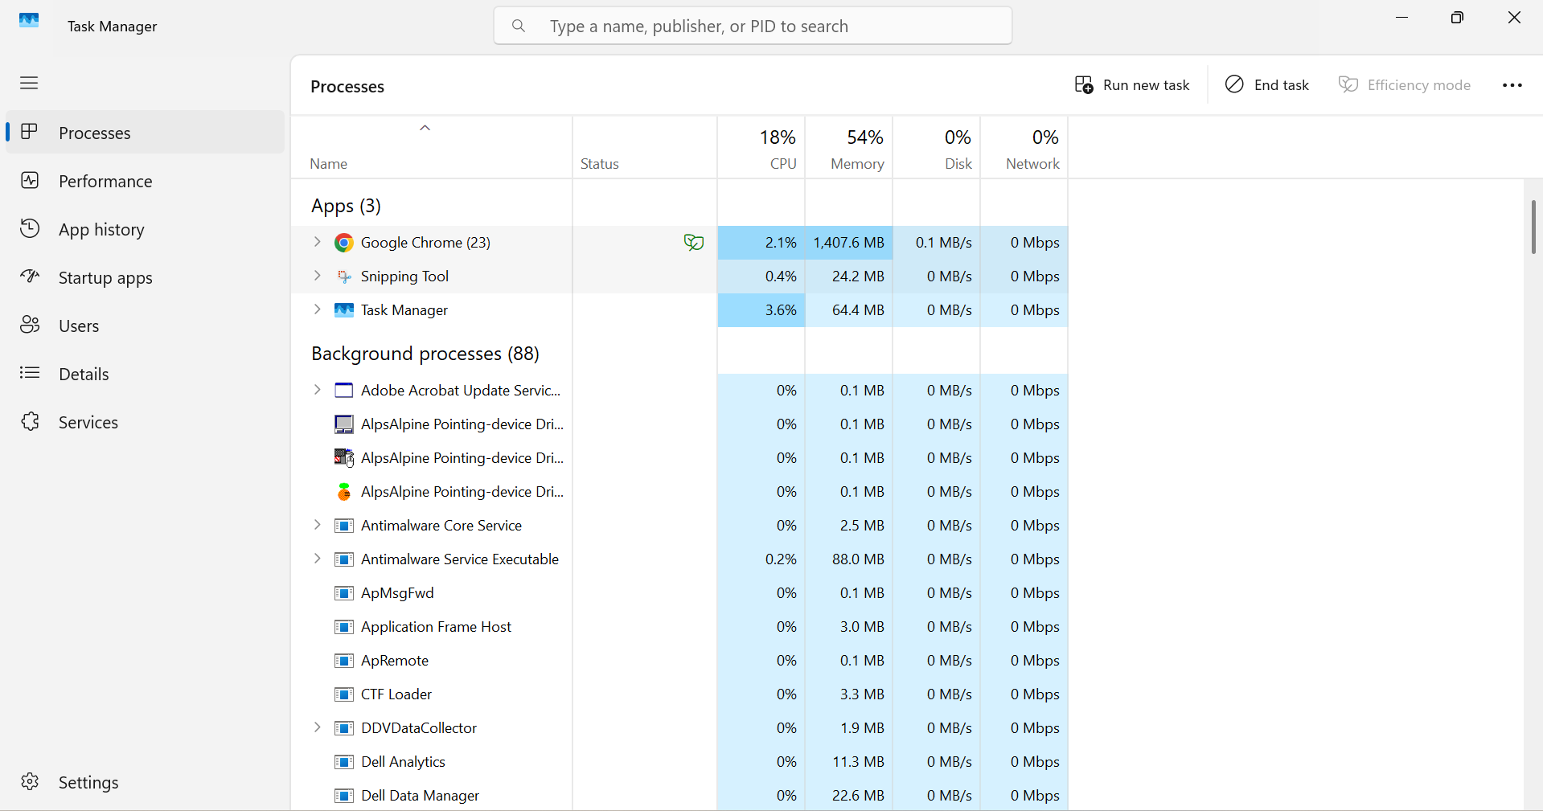Click the Adobe Acrobat Update Service icon
This screenshot has height=811, width=1543.
pos(344,391)
